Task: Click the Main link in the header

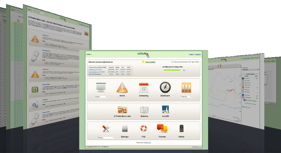Action: [89, 54]
